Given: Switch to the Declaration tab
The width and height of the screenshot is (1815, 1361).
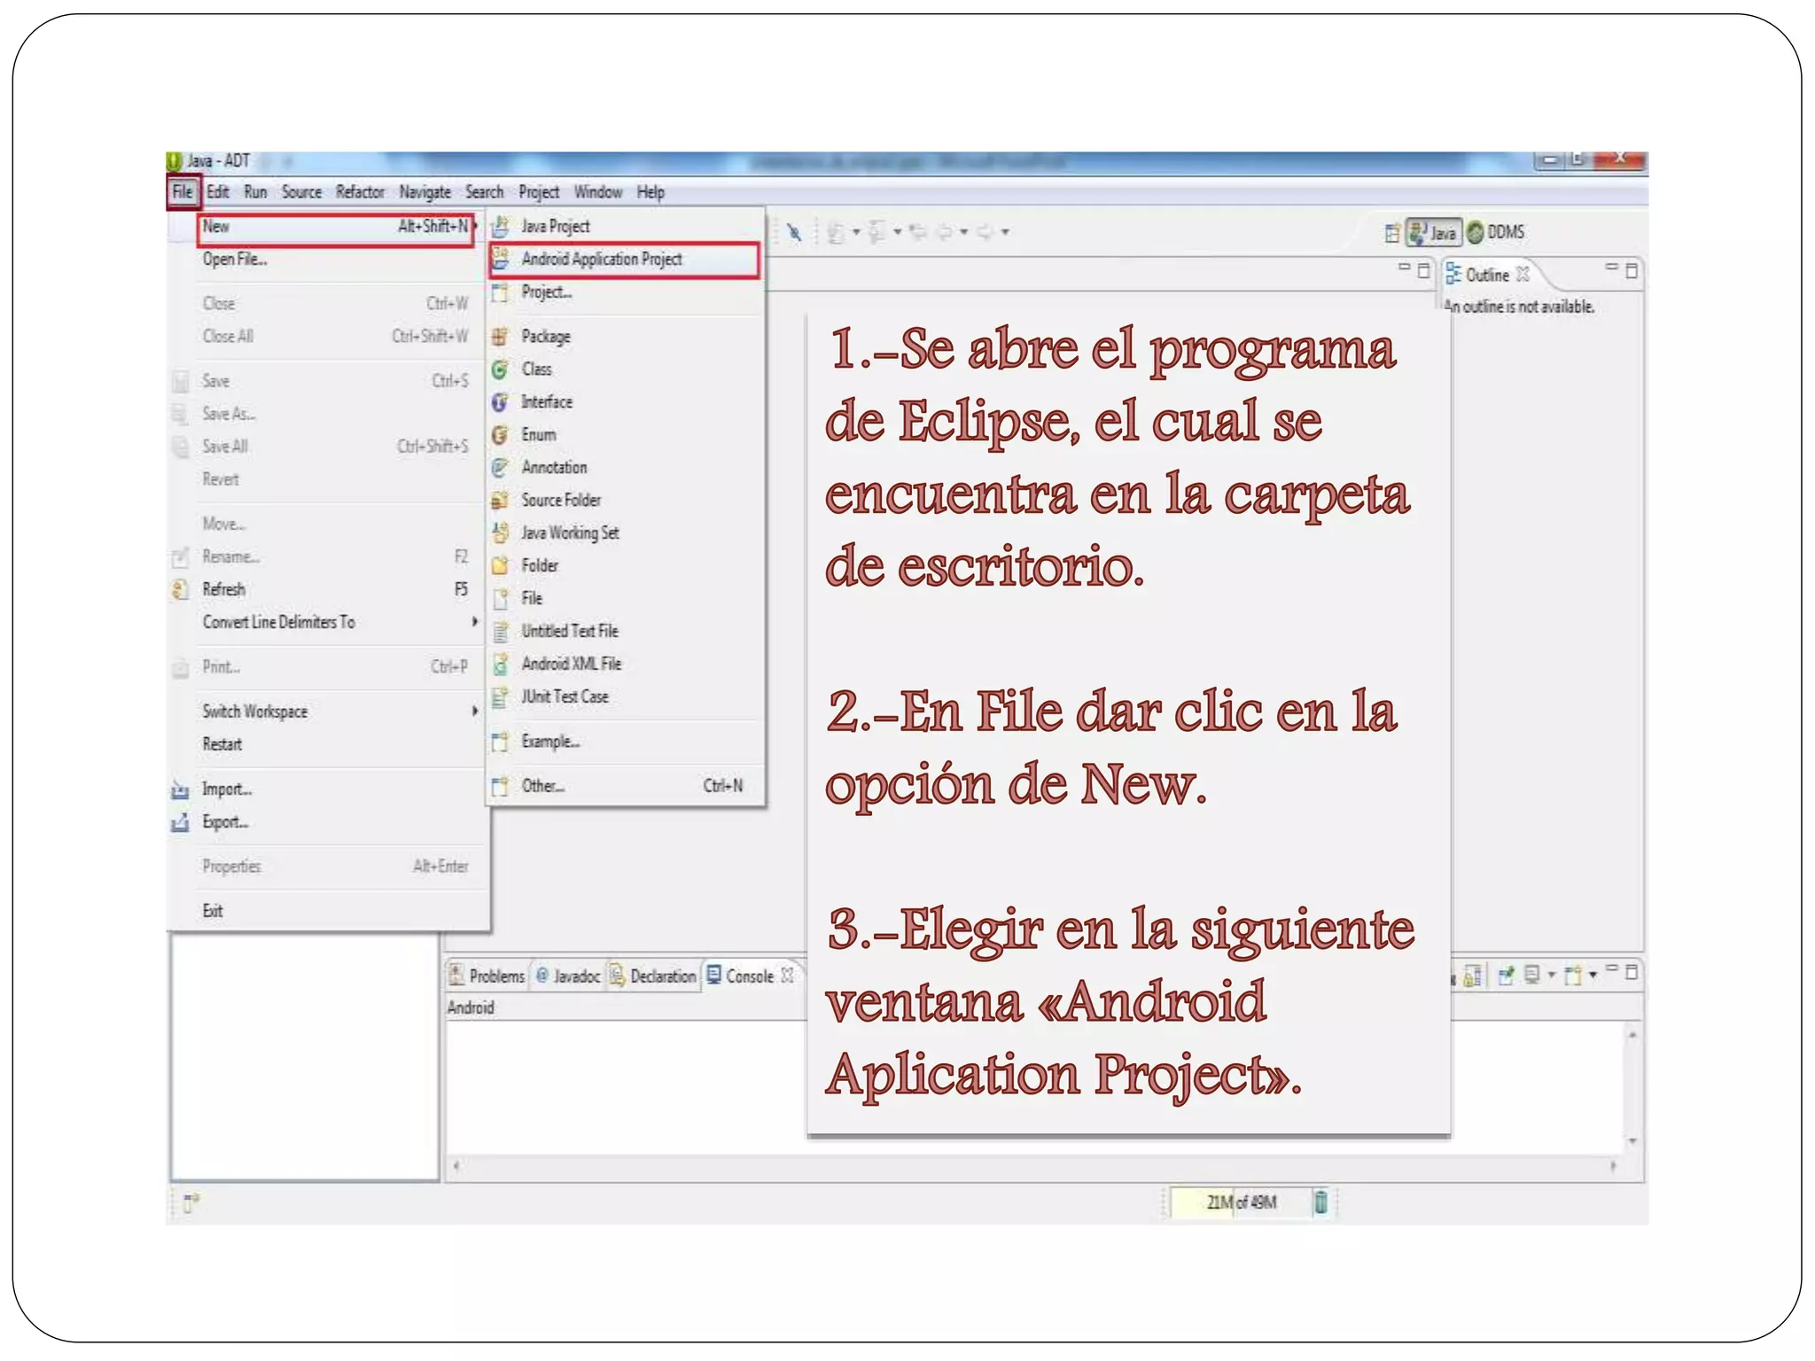Looking at the screenshot, I should (653, 976).
